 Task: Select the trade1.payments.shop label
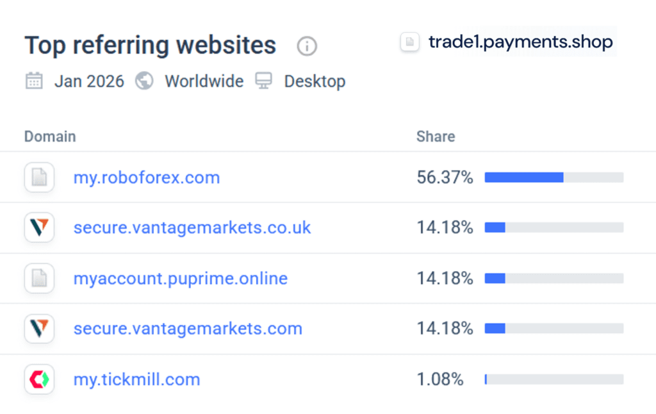tap(520, 42)
